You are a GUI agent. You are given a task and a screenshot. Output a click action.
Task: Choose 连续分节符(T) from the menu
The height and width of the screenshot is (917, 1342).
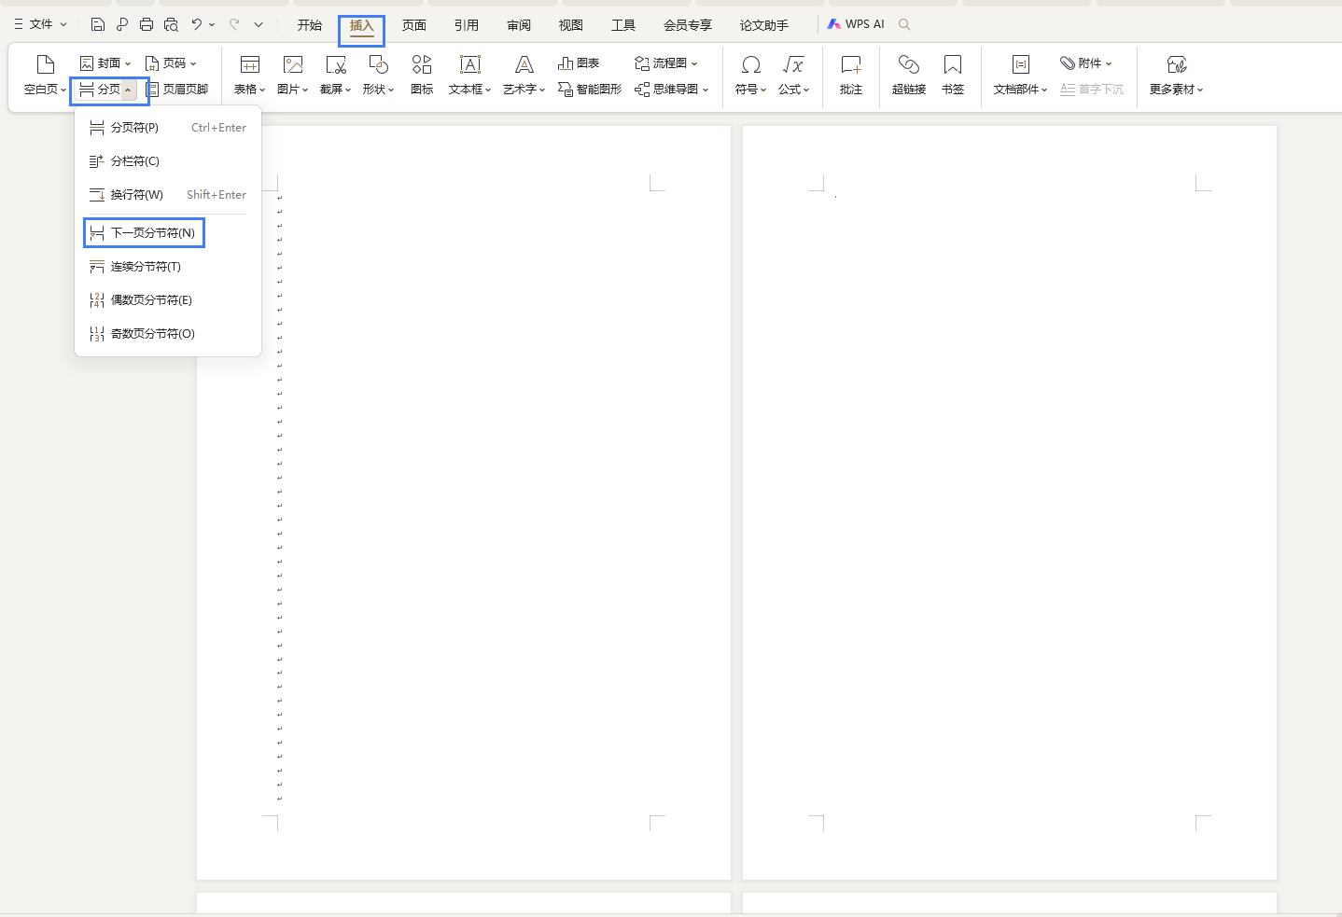[168, 267]
